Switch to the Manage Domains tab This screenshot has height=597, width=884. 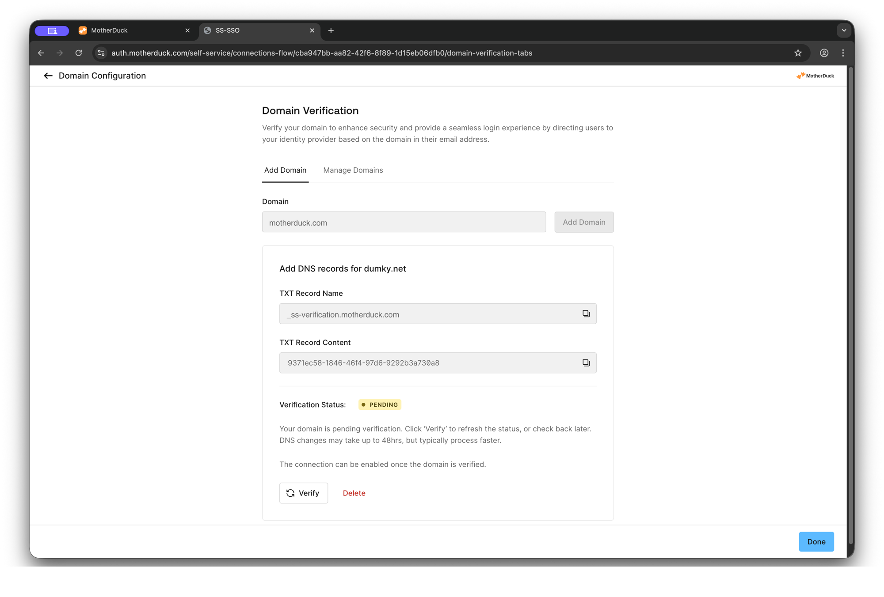[353, 170]
